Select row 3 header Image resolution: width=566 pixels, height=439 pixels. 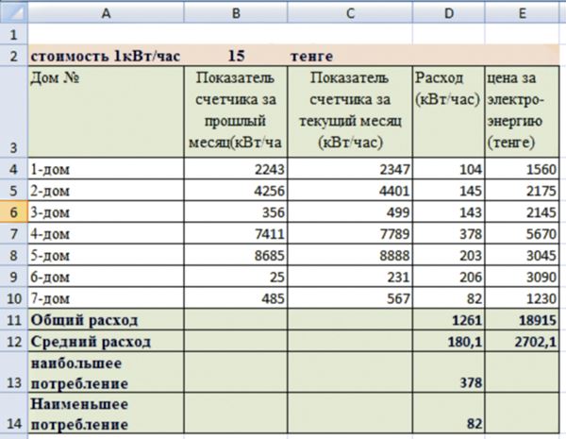click(14, 112)
